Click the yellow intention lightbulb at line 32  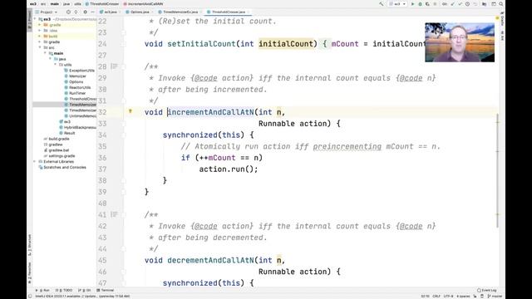(x=131, y=111)
